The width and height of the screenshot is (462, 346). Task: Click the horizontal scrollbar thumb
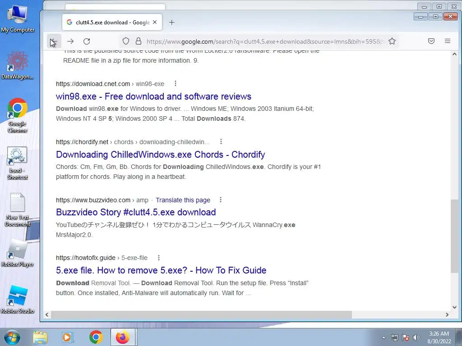(x=202, y=314)
